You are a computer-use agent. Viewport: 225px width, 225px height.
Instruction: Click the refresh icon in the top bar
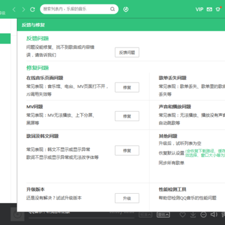point(32,9)
